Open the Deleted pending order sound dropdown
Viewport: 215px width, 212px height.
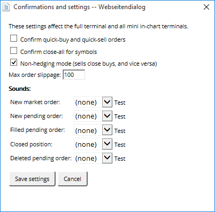point(93,158)
